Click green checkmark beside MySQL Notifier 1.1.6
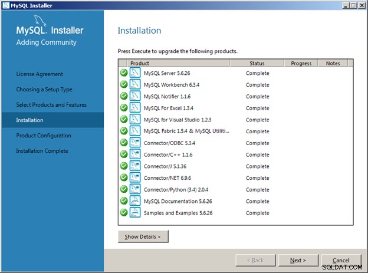 pyautogui.click(x=124, y=96)
